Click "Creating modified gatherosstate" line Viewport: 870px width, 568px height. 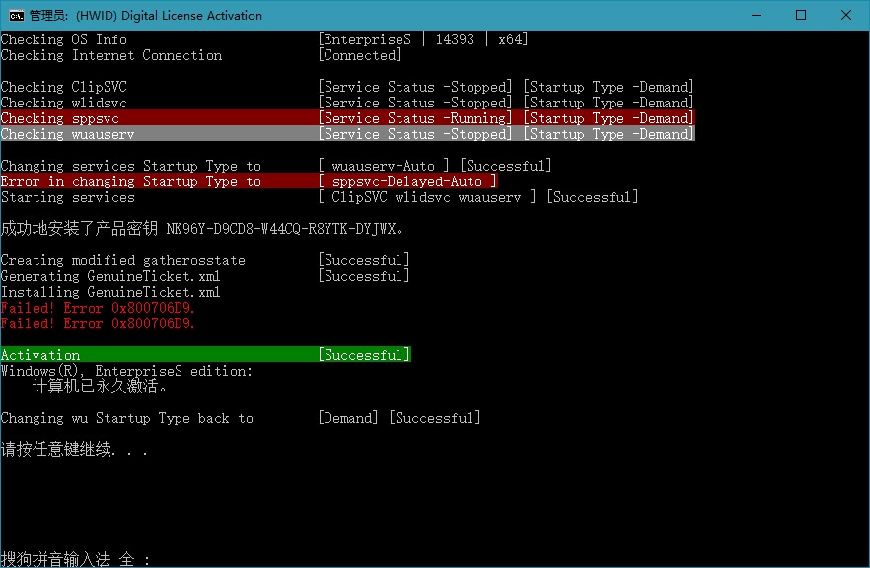(x=122, y=260)
